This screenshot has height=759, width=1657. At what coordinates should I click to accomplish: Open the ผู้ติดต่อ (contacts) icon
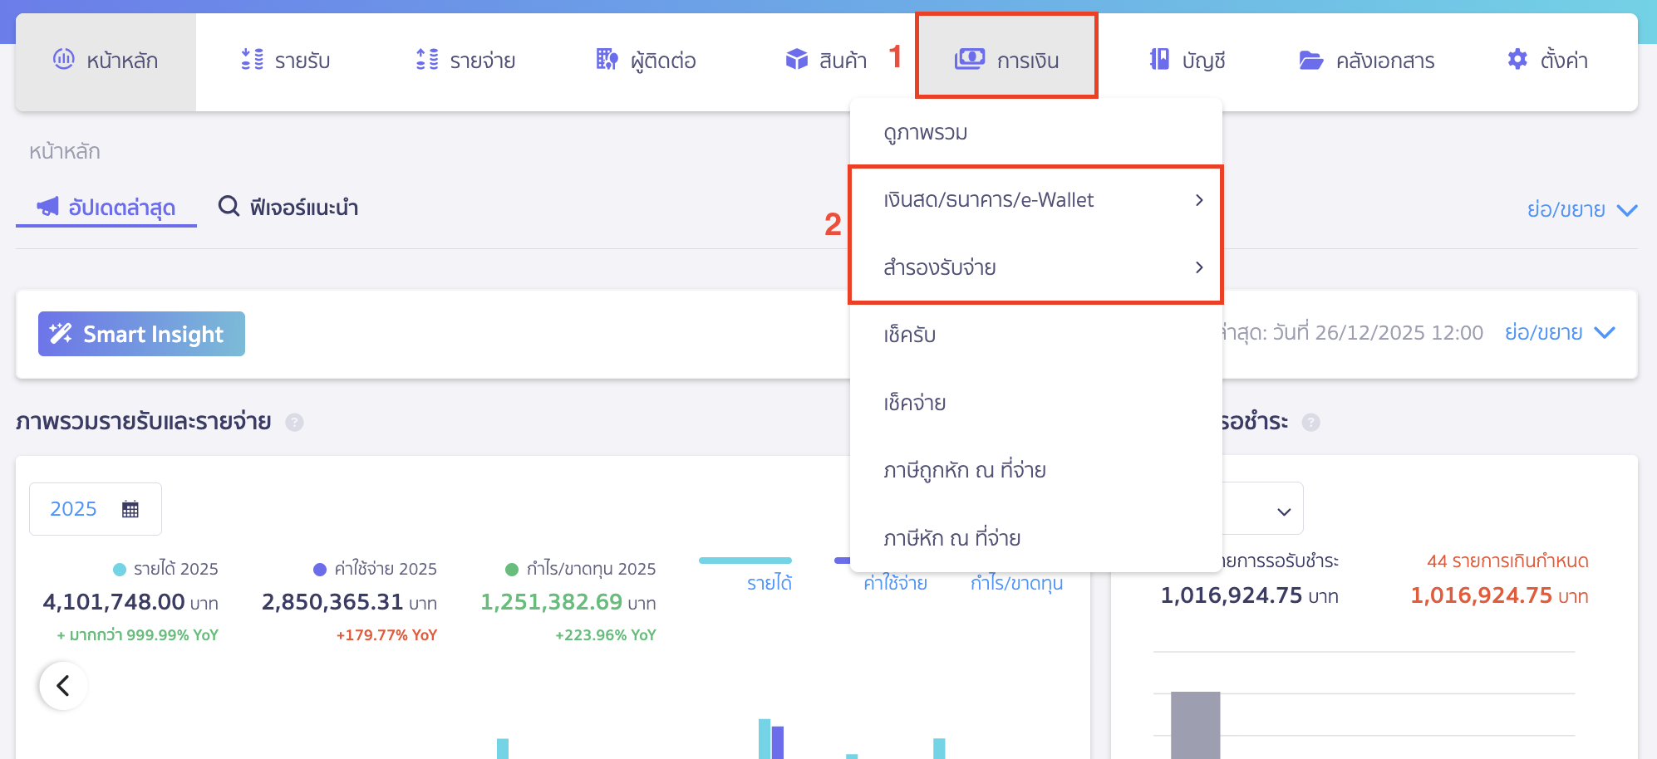pos(605,60)
